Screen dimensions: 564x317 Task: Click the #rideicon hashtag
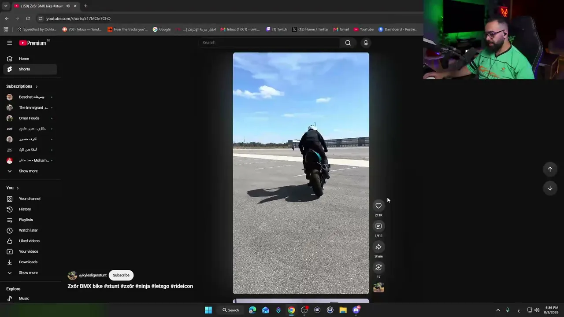coord(182,286)
